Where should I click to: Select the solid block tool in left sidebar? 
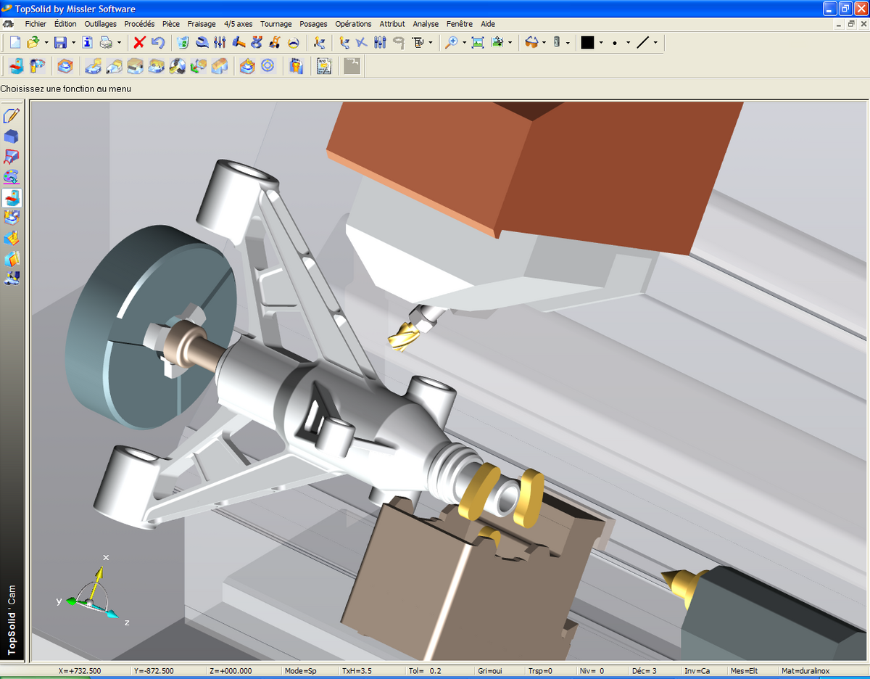pyautogui.click(x=12, y=136)
